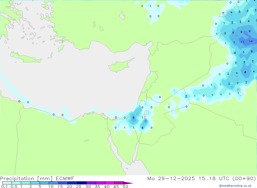Click the legend label 20

tap(69, 186)
